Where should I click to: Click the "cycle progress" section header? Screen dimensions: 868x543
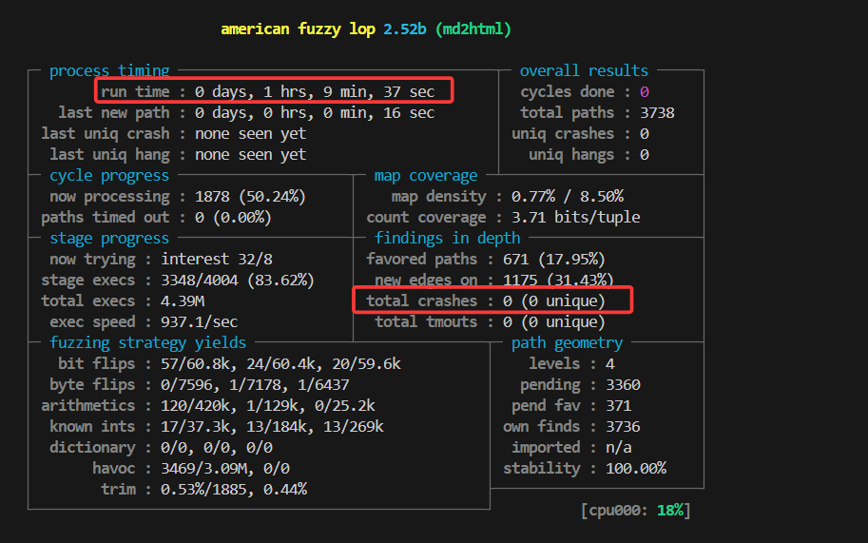(108, 175)
